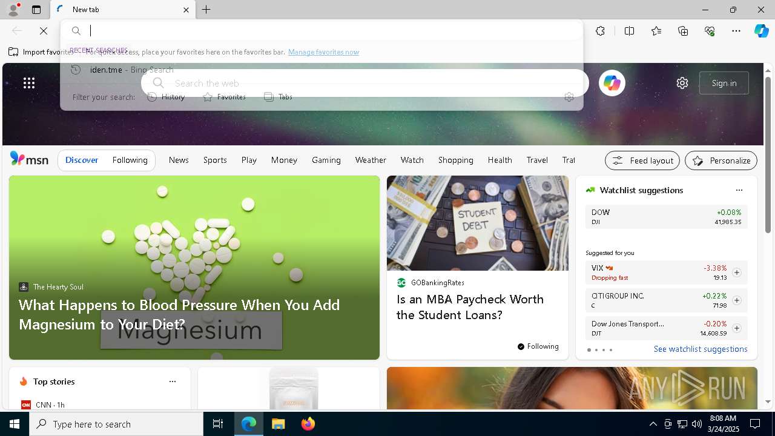Open the Sports category
The width and height of the screenshot is (775, 436).
215,160
